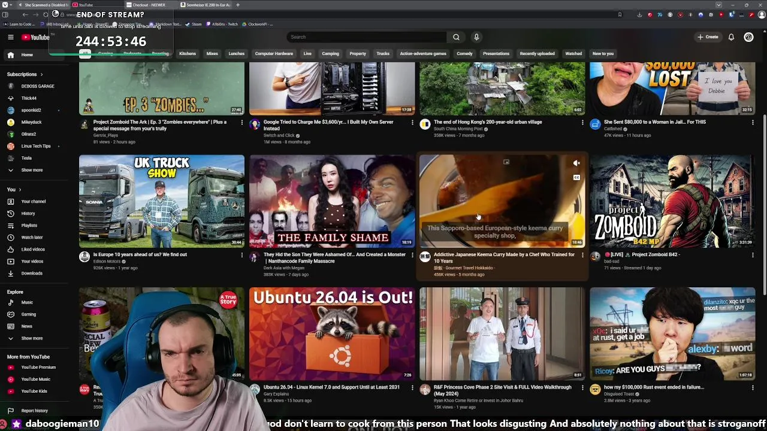Image resolution: width=767 pixels, height=431 pixels.
Task: Expand the You section chevron
Action: click(x=20, y=190)
